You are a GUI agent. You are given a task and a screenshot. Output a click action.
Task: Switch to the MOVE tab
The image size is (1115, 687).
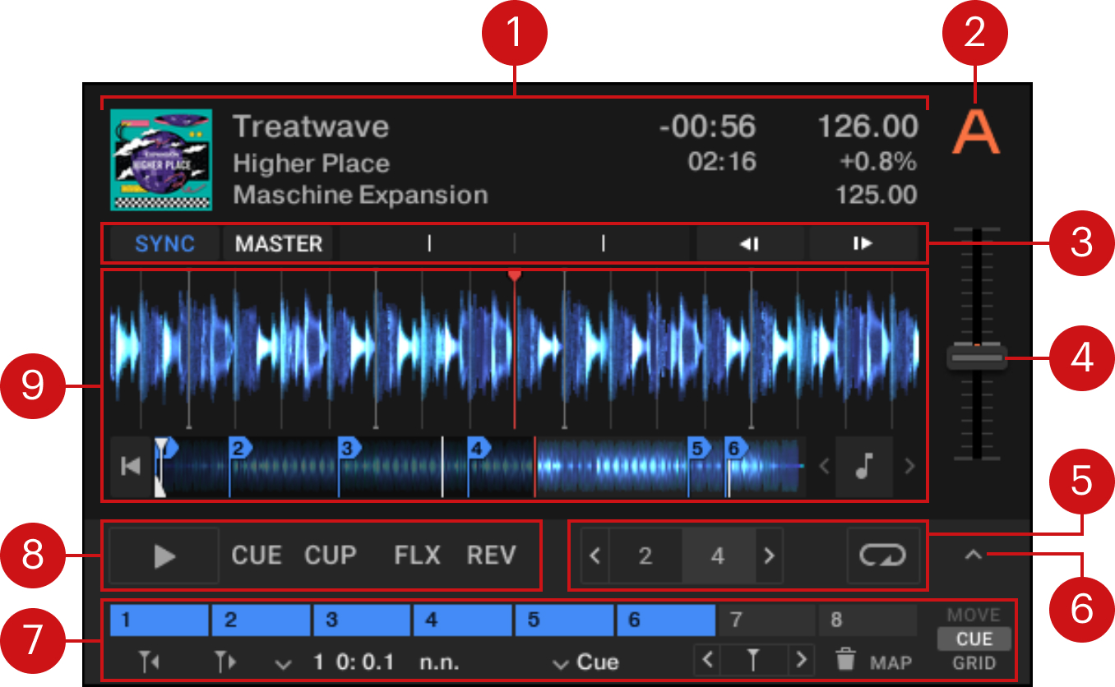point(974,616)
